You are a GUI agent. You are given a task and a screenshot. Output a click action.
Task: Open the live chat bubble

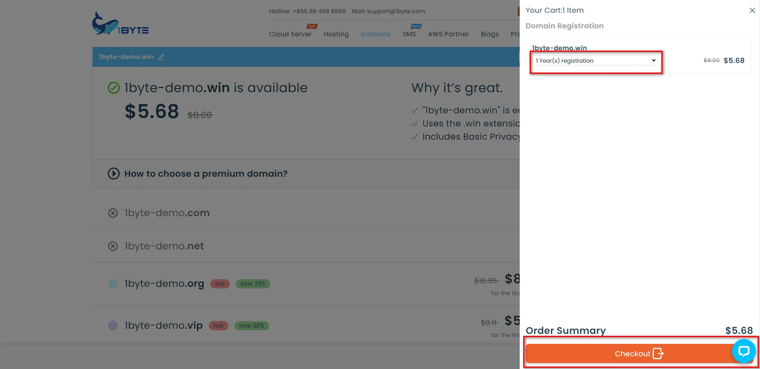point(744,351)
